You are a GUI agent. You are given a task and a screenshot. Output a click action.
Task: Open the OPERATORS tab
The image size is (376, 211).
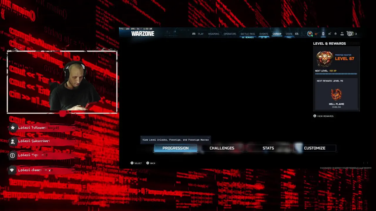point(230,34)
